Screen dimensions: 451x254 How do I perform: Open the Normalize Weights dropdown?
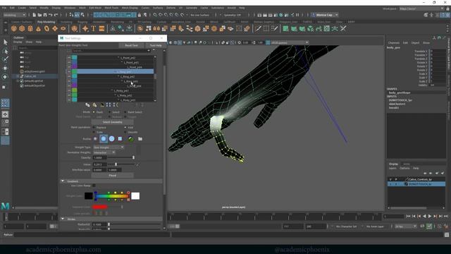(x=104, y=152)
